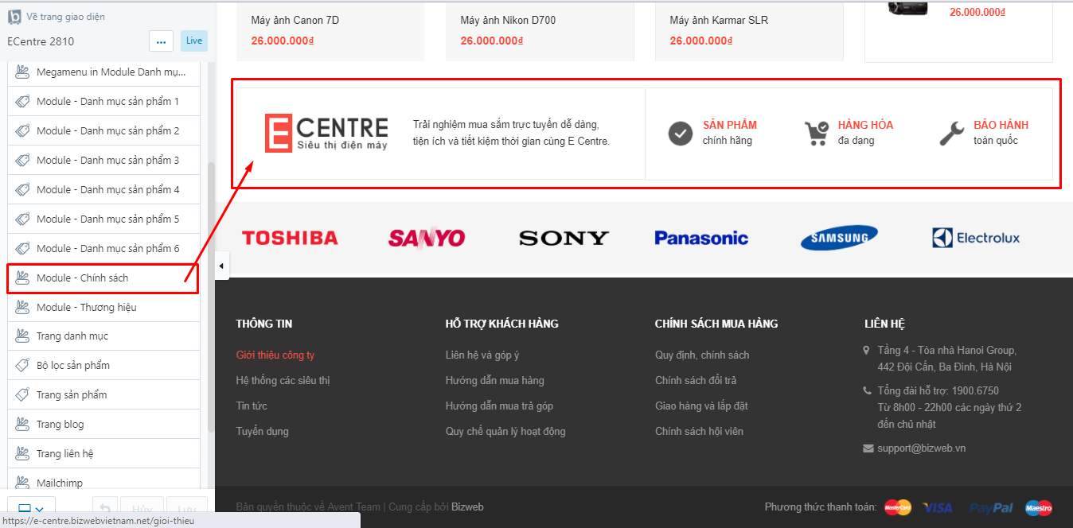Viewport: 1073px width, 528px height.
Task: Open Tuyển dụng footer link
Action: point(263,432)
